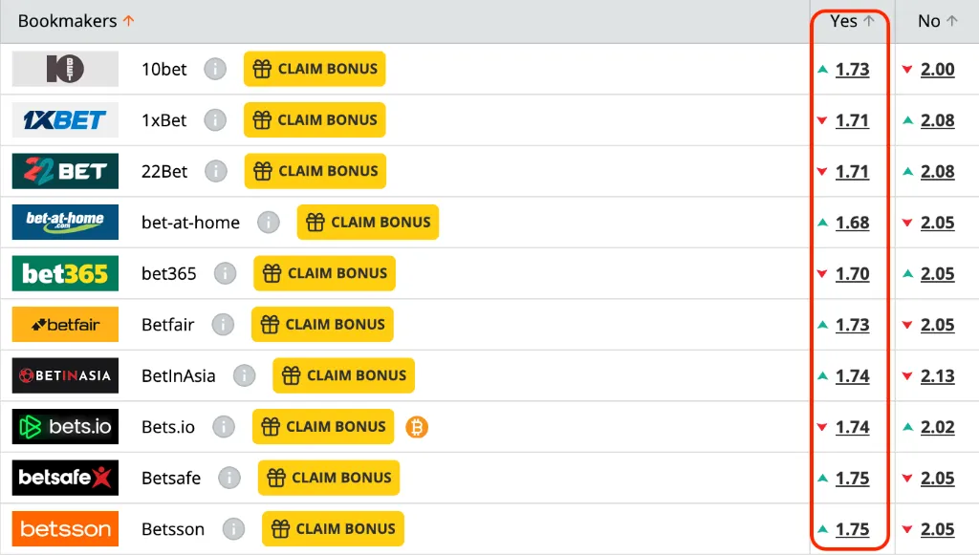Click the Bitcoin icon in Bets.io row
The image size is (979, 555).
pyautogui.click(x=416, y=427)
